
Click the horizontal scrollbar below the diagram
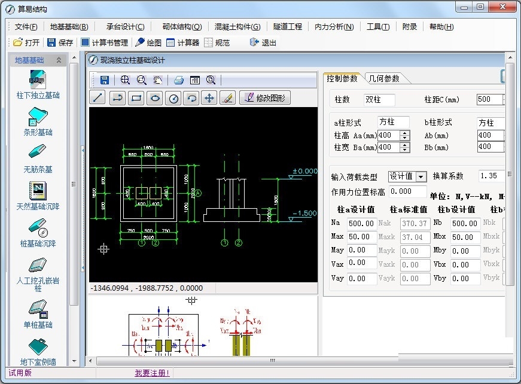click(272, 361)
